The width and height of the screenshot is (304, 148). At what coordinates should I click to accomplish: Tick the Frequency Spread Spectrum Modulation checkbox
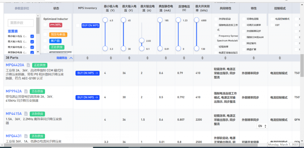point(216,36)
